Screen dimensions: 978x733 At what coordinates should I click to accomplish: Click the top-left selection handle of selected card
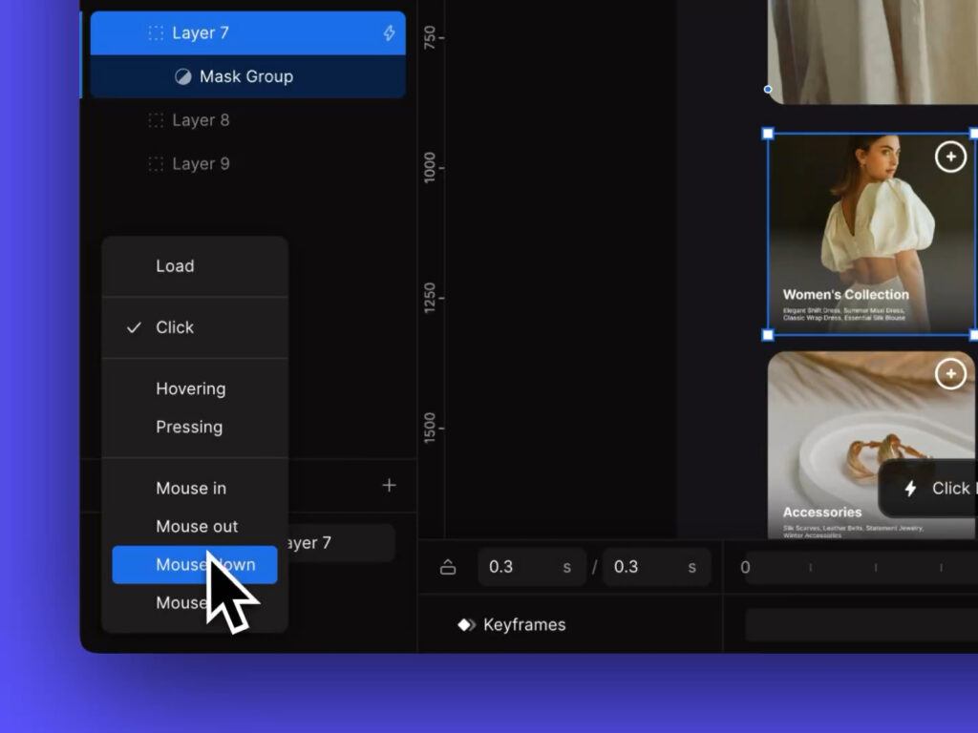pyautogui.click(x=768, y=134)
